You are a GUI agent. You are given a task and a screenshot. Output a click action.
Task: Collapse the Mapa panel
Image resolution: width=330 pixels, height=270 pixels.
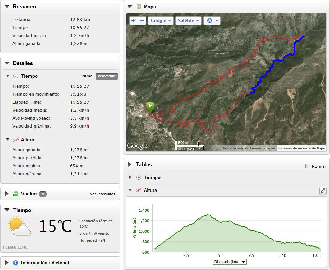coord(130,6)
